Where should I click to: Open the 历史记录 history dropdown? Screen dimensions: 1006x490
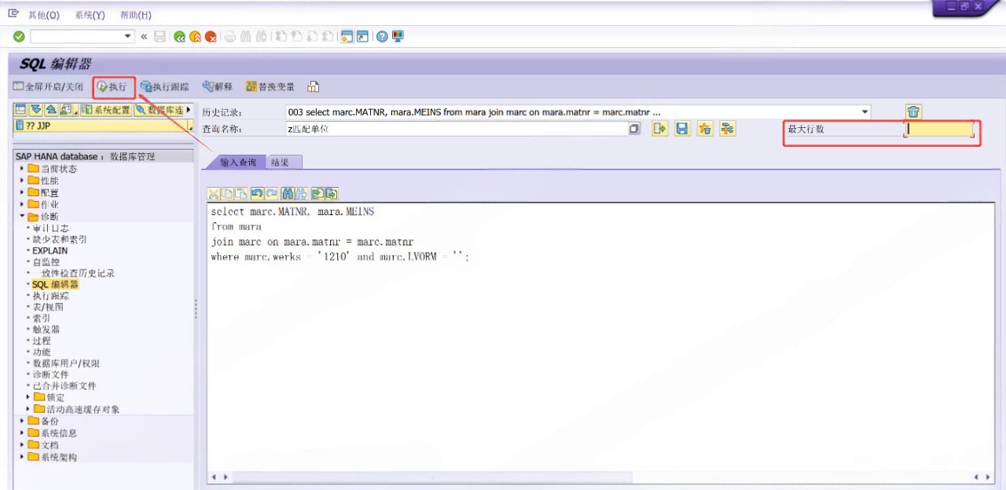(865, 112)
